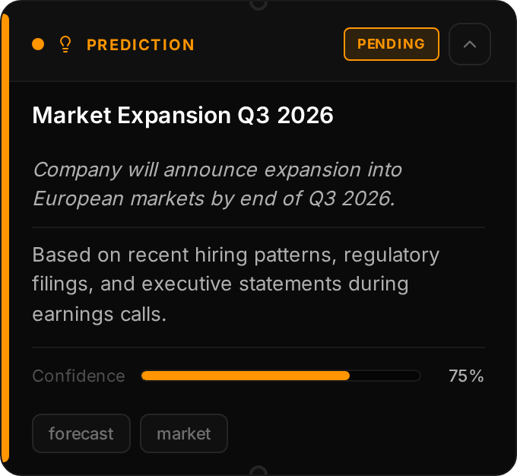Click the bottom node connector handle

(258, 472)
